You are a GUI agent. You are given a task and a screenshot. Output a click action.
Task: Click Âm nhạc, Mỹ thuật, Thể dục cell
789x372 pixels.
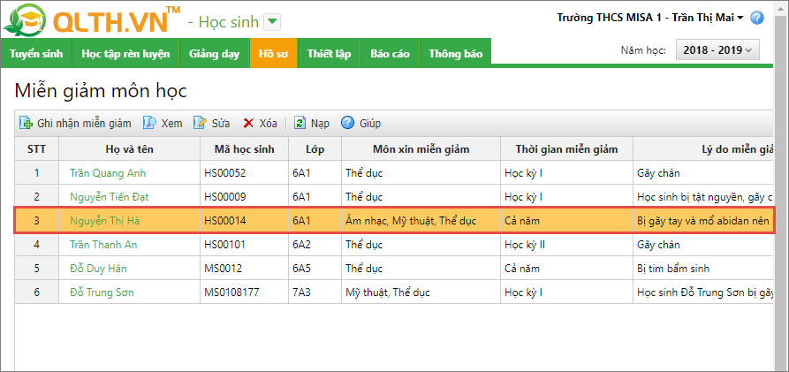point(421,221)
